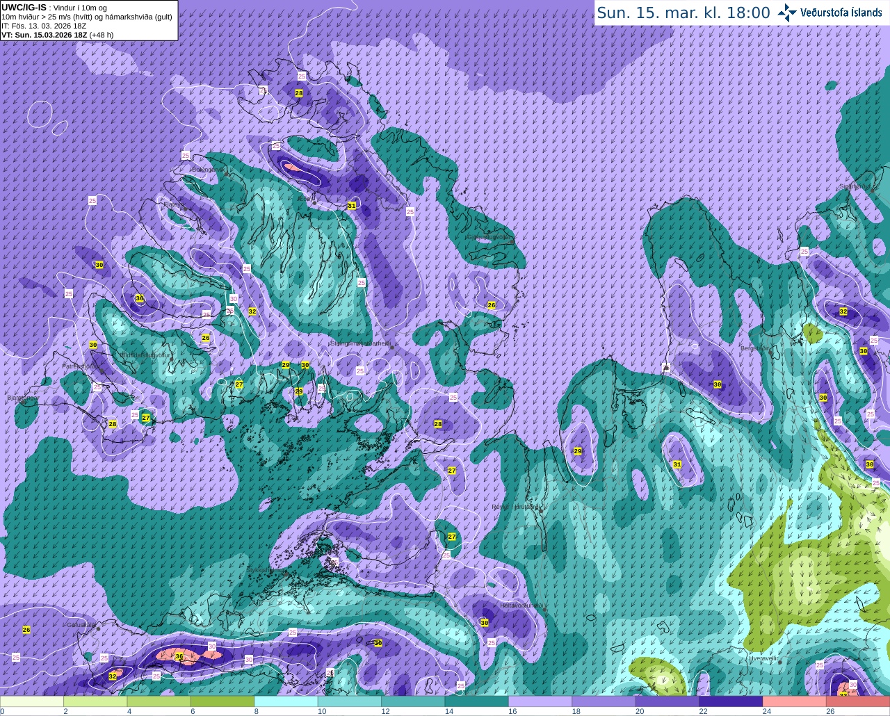
Task: Click the station dot beside Steingrímsfjarðarheiði
Action: pyautogui.click(x=392, y=347)
